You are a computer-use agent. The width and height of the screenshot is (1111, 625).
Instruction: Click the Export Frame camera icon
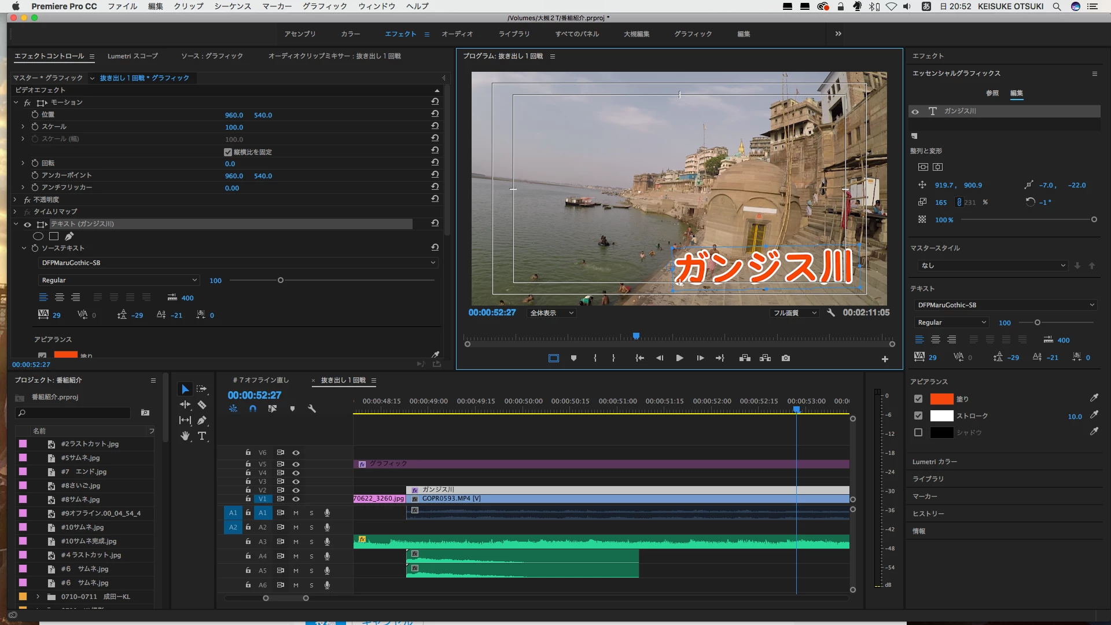pyautogui.click(x=785, y=358)
